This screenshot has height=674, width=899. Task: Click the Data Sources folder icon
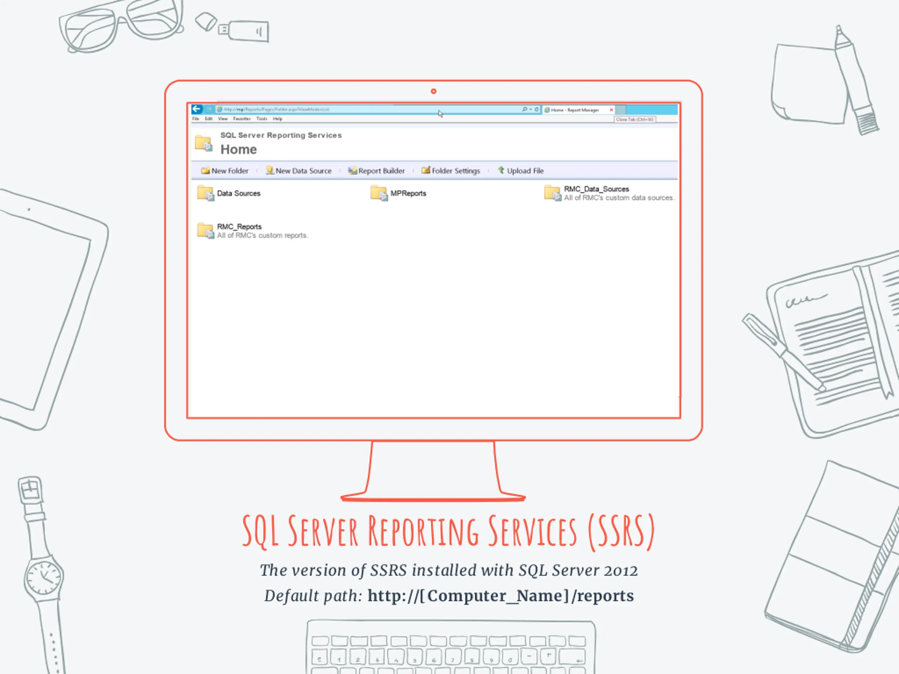point(206,193)
